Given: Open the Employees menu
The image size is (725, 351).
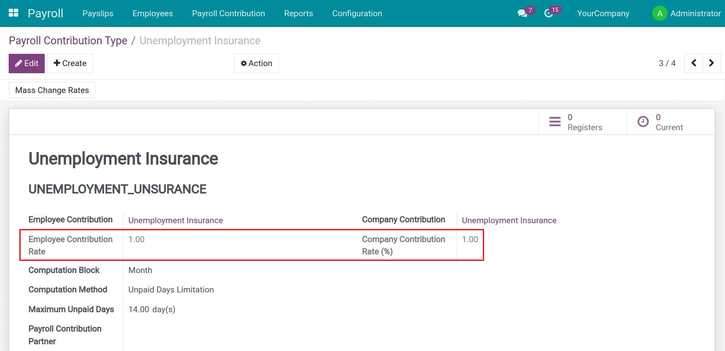Looking at the screenshot, I should coord(152,13).
